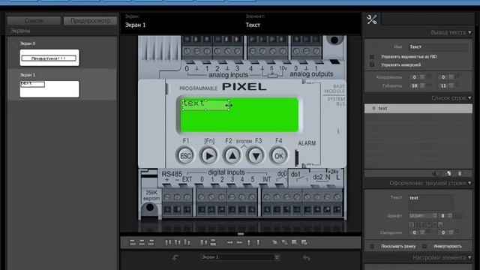Toggle Управлять видимостью из FBD checkbox

click(x=372, y=57)
